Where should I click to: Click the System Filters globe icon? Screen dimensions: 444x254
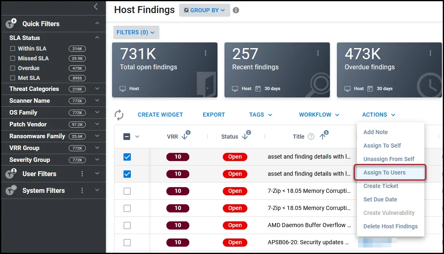(x=11, y=190)
